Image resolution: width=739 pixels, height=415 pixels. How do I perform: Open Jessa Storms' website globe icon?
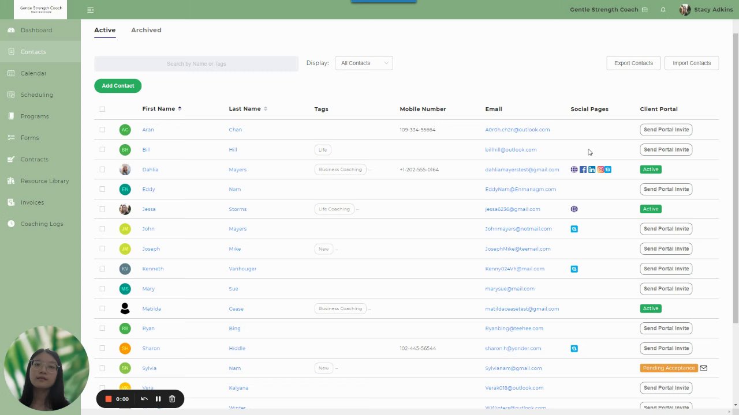[x=574, y=209]
